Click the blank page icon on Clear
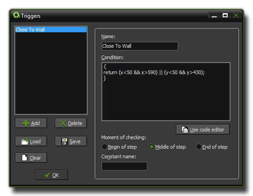253x196 pixels. [24, 158]
